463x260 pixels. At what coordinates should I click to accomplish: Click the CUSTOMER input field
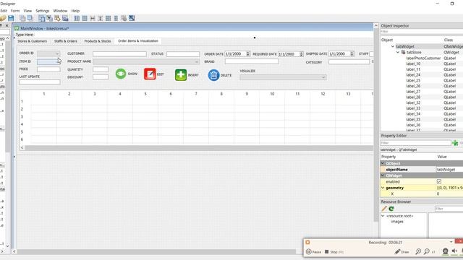pyautogui.click(x=119, y=54)
